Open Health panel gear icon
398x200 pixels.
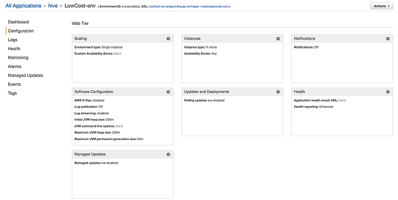click(388, 92)
